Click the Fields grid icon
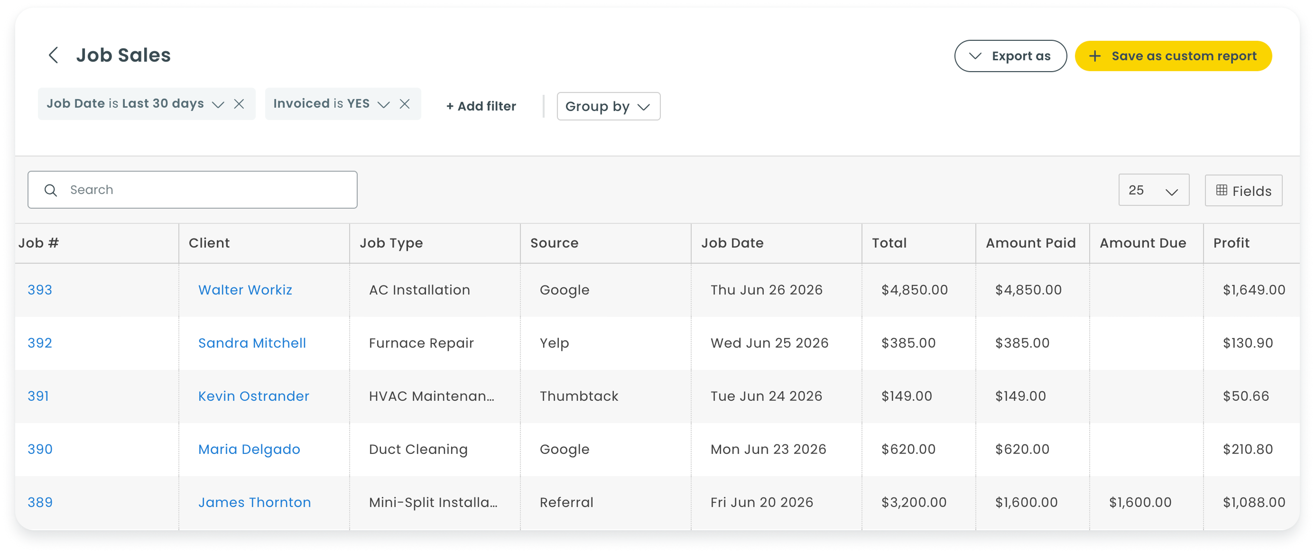 point(1221,190)
